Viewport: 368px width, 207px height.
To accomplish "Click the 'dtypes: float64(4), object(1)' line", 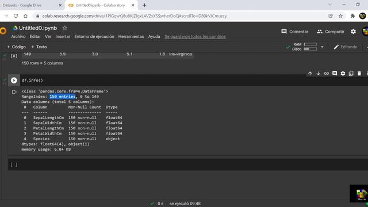I will 55,144.
